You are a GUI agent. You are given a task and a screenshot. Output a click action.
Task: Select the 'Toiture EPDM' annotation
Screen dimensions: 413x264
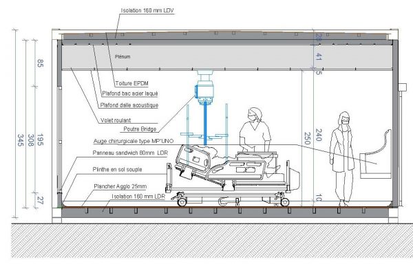click(x=131, y=83)
